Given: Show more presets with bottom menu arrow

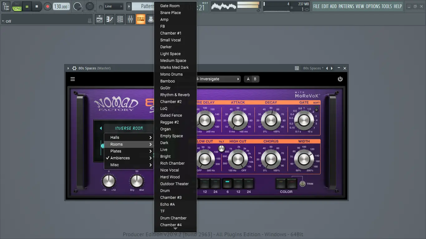Looking at the screenshot, I should pos(175,229).
